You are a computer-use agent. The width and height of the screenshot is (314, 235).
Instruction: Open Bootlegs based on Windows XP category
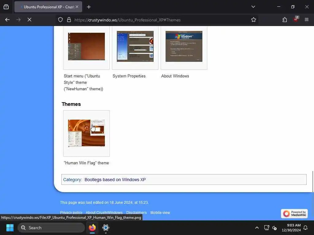point(115,180)
